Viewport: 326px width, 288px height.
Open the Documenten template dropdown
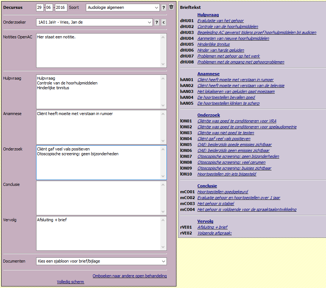(x=101, y=261)
